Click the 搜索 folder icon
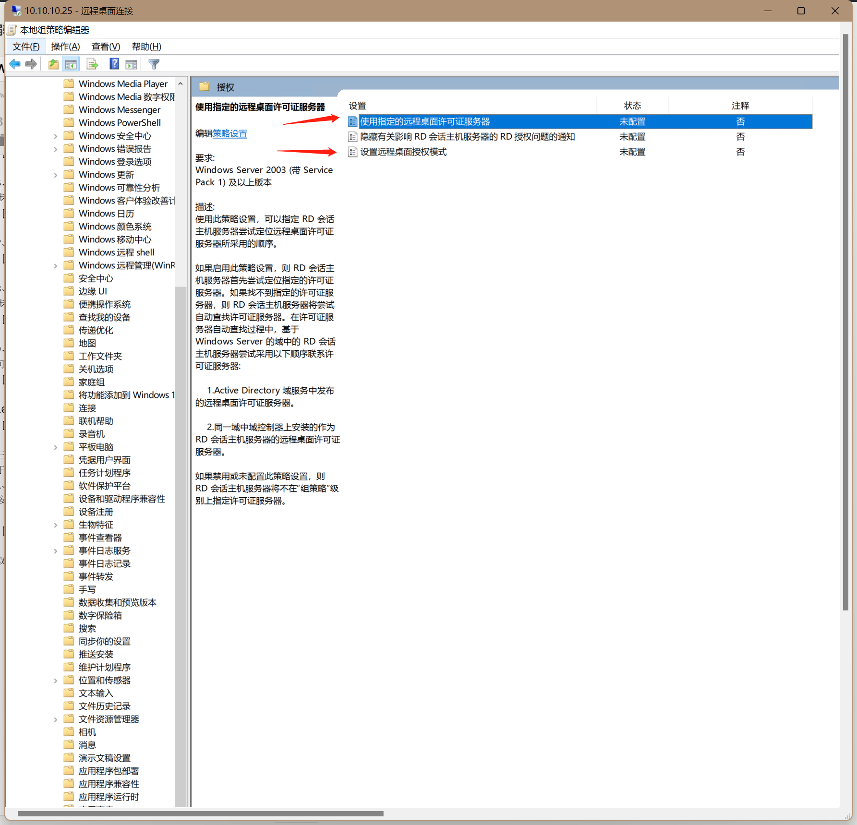The height and width of the screenshot is (825, 857). pyautogui.click(x=69, y=628)
